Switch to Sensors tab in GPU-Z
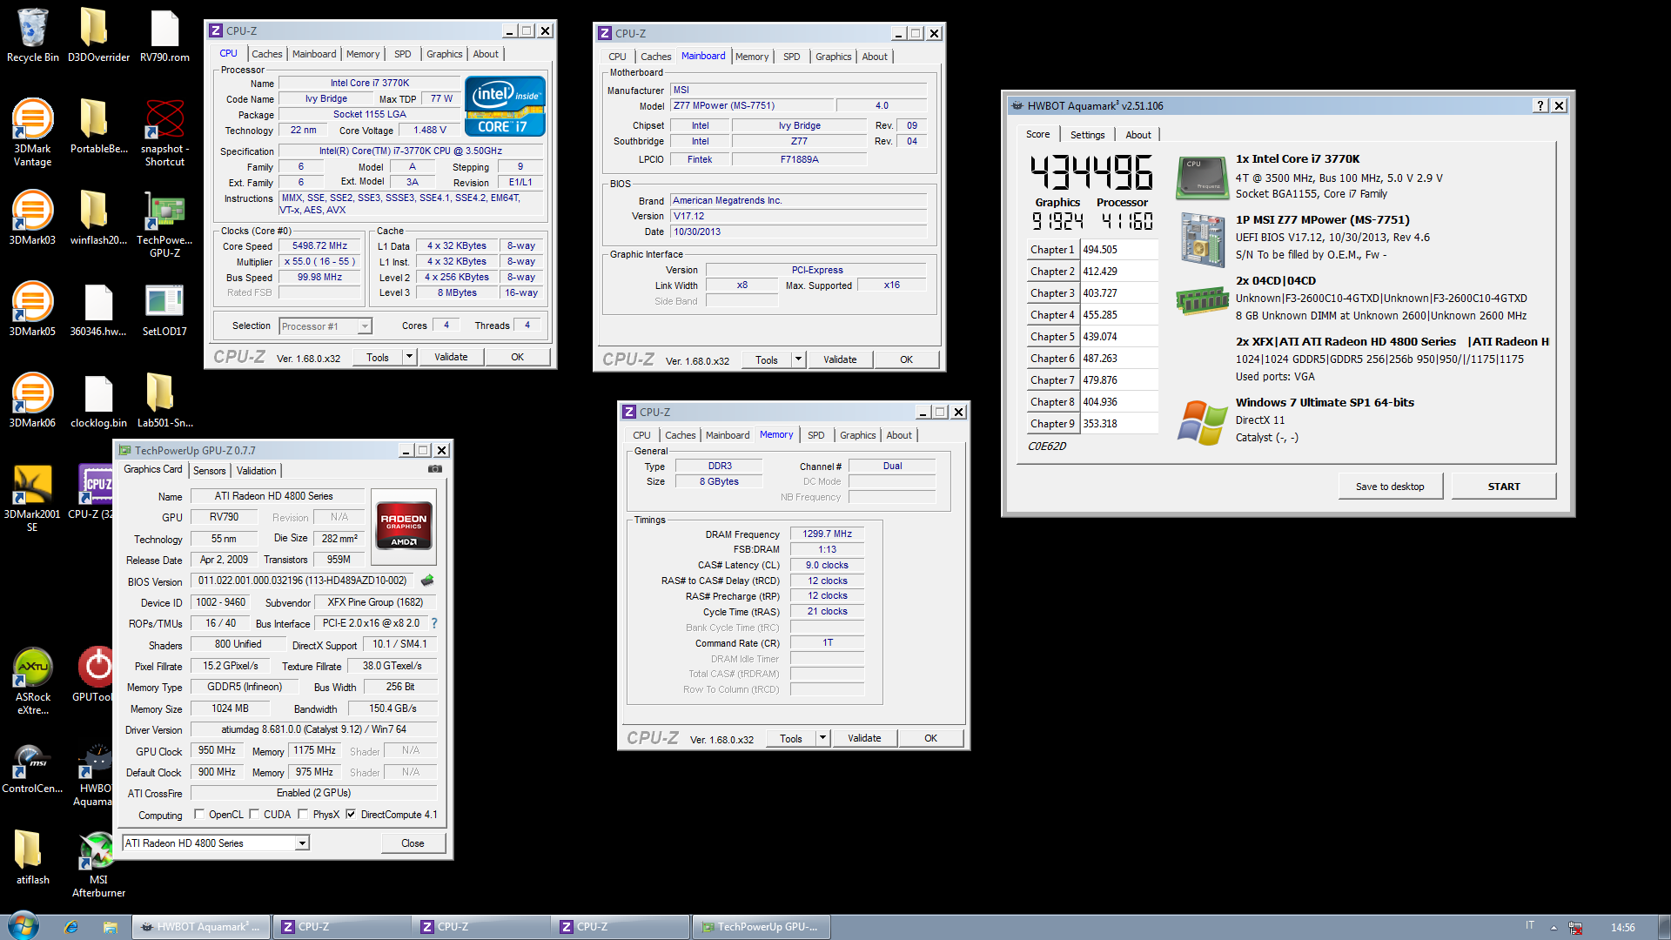The height and width of the screenshot is (940, 1671). [209, 471]
